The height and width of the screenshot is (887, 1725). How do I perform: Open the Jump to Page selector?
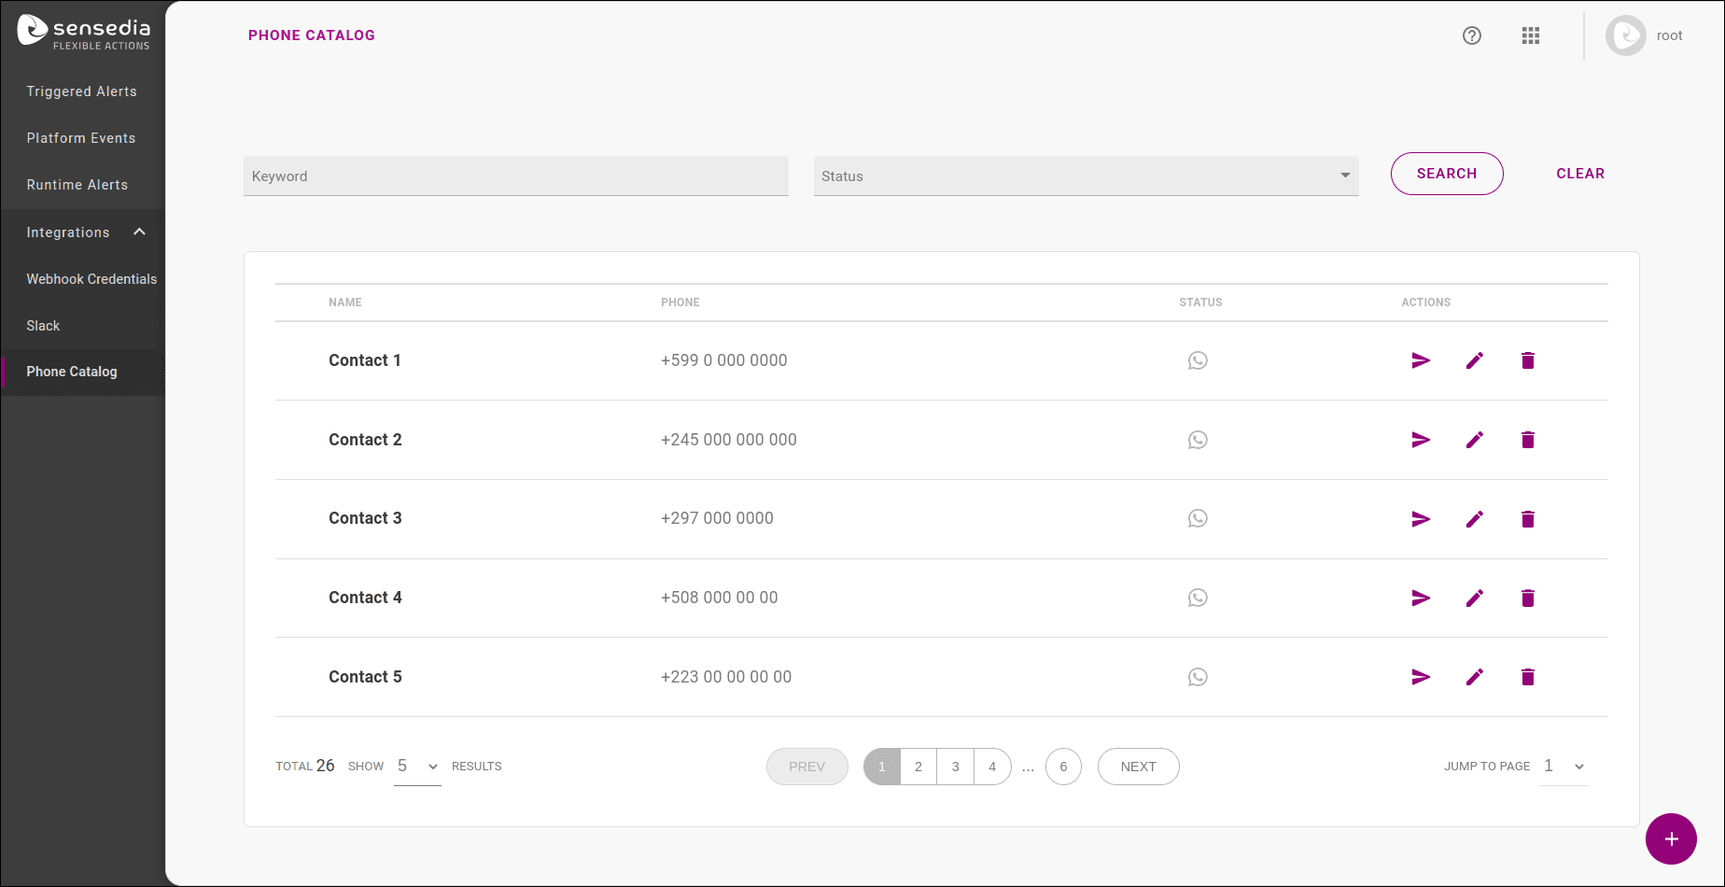1563,766
